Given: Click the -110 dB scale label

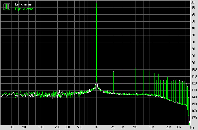Looking at the screenshot, I should (x=194, y=76).
